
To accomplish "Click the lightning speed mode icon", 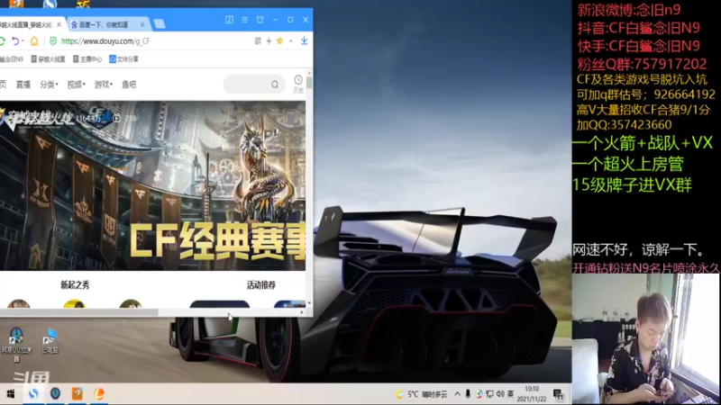I will tap(269, 40).
